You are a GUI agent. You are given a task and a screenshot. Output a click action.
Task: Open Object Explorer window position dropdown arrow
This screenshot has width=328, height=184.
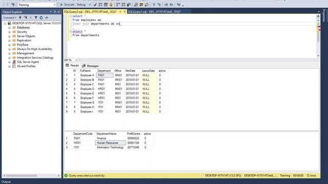(51, 12)
